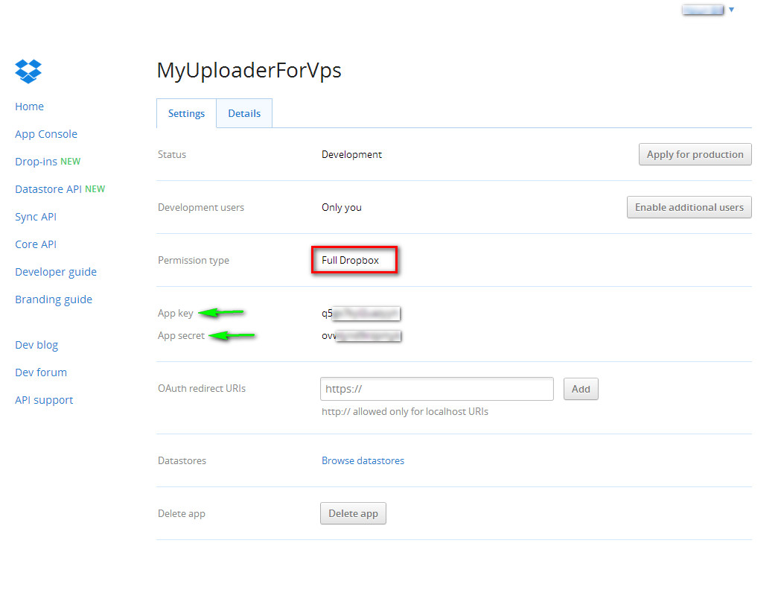This screenshot has height=590, width=781.
Task: Click the OAuth redirect URIs label
Action: tap(202, 388)
